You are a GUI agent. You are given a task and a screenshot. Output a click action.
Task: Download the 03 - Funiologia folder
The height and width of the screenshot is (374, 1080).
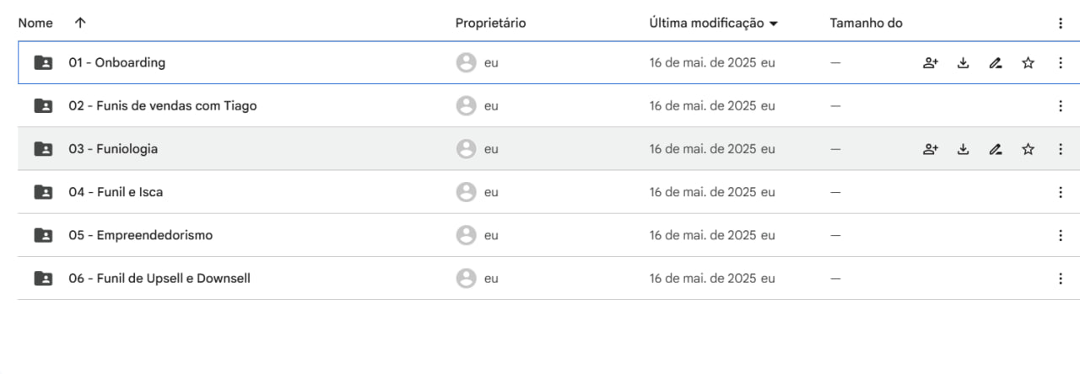[x=963, y=149]
